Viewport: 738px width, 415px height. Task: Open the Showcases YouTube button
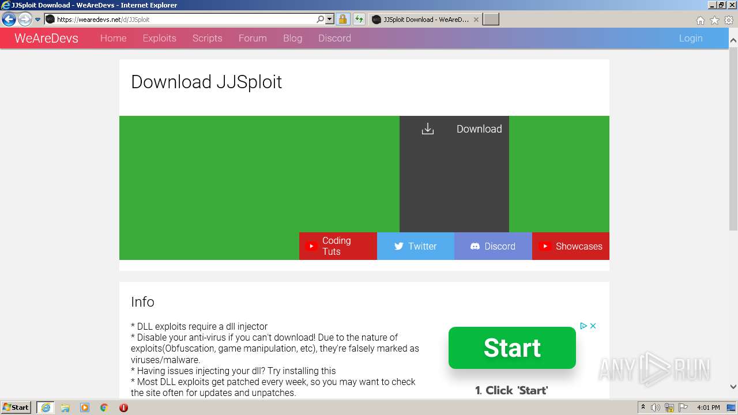(x=571, y=246)
